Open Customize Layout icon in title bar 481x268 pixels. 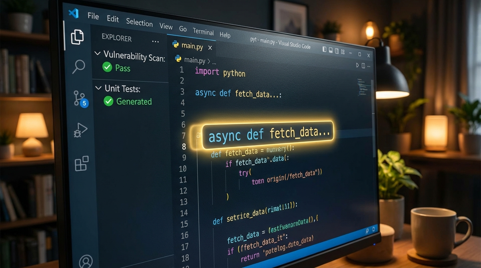click(343, 52)
